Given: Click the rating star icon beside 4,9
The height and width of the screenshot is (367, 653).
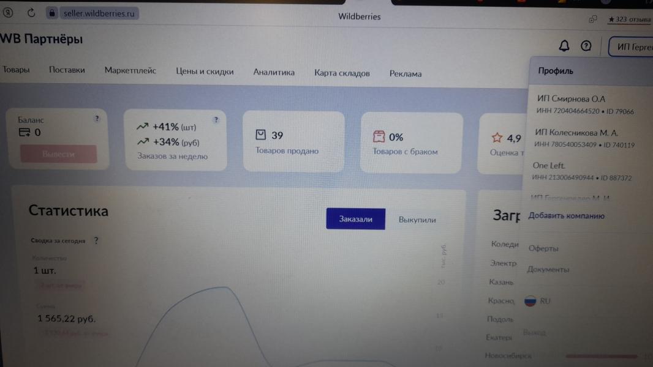Looking at the screenshot, I should [497, 138].
